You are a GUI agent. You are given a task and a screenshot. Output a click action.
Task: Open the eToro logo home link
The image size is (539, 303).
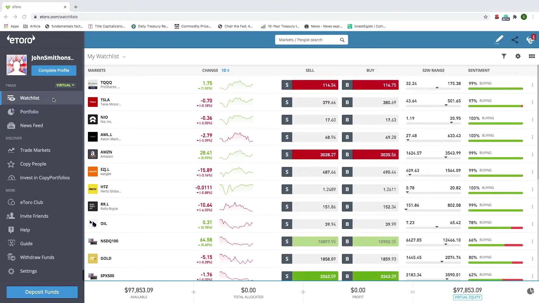pyautogui.click(x=21, y=40)
